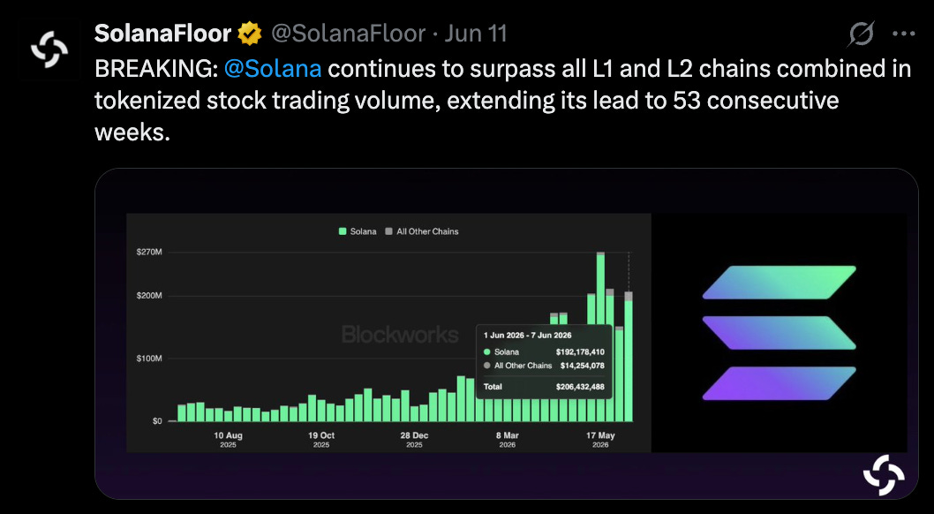Open the @SolanaFloor handle link

pyautogui.click(x=349, y=34)
